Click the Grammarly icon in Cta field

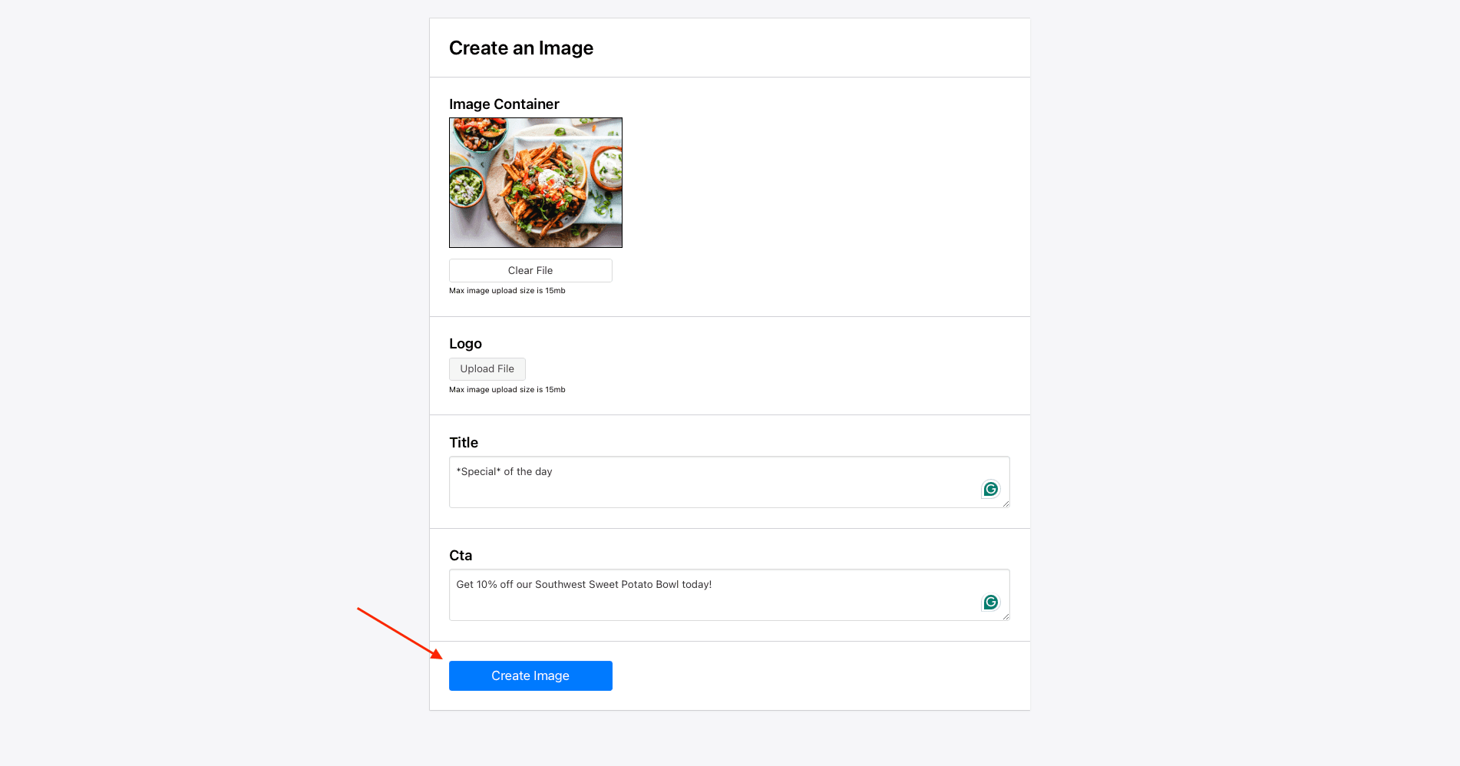[990, 603]
